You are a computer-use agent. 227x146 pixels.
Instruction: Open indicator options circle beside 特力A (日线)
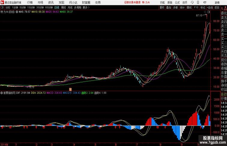tap(17, 12)
